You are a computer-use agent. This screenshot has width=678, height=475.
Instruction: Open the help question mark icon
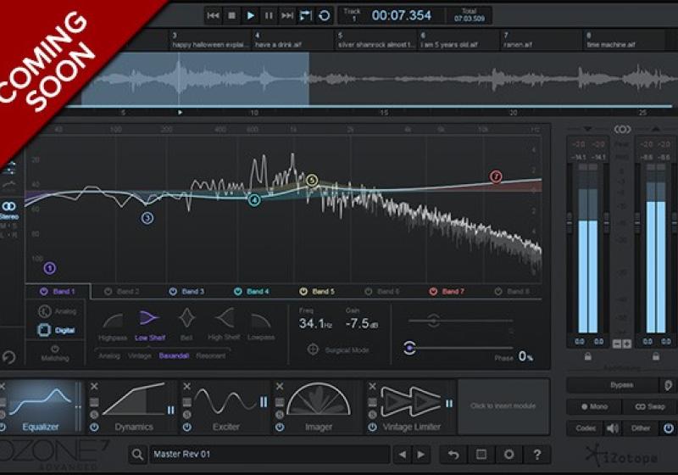coord(537,455)
